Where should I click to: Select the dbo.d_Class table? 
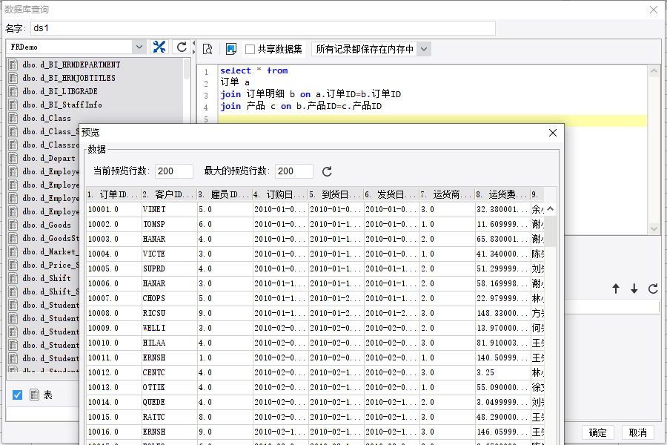pyautogui.click(x=47, y=118)
